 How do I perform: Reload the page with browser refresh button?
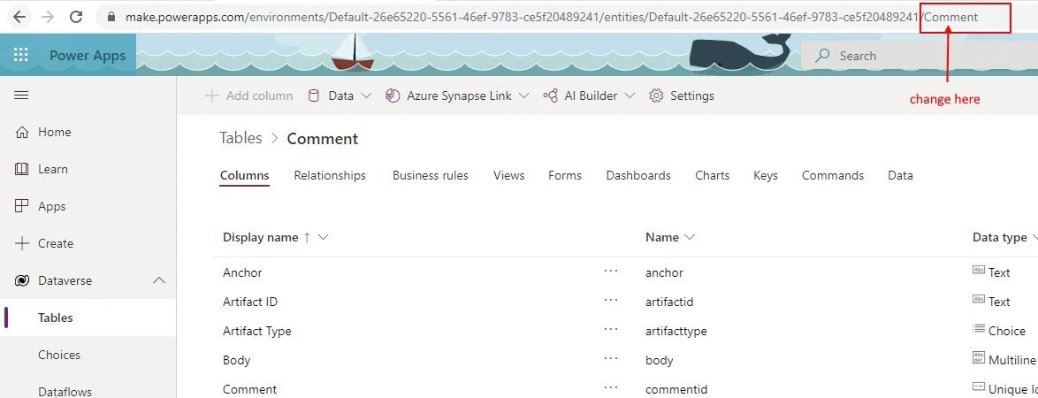76,17
